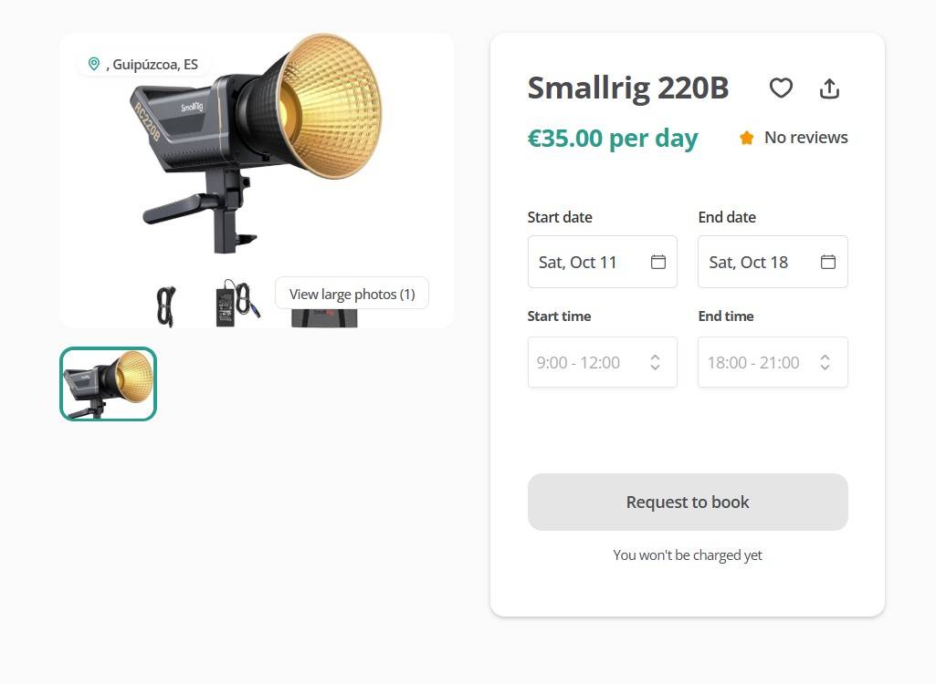The image size is (936, 684).
Task: Click the €35.00 per day price
Action: 613,138
